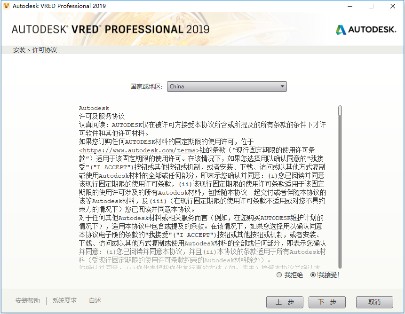Click the 许可及服务协议 heading text
The width and height of the screenshot is (405, 314).
tap(102, 117)
